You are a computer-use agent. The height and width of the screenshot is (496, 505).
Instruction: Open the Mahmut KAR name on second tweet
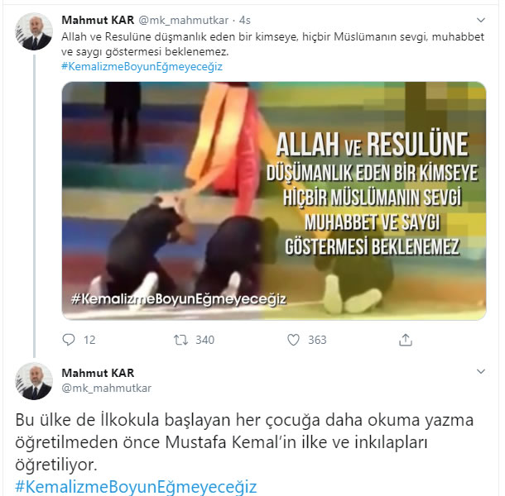(98, 373)
